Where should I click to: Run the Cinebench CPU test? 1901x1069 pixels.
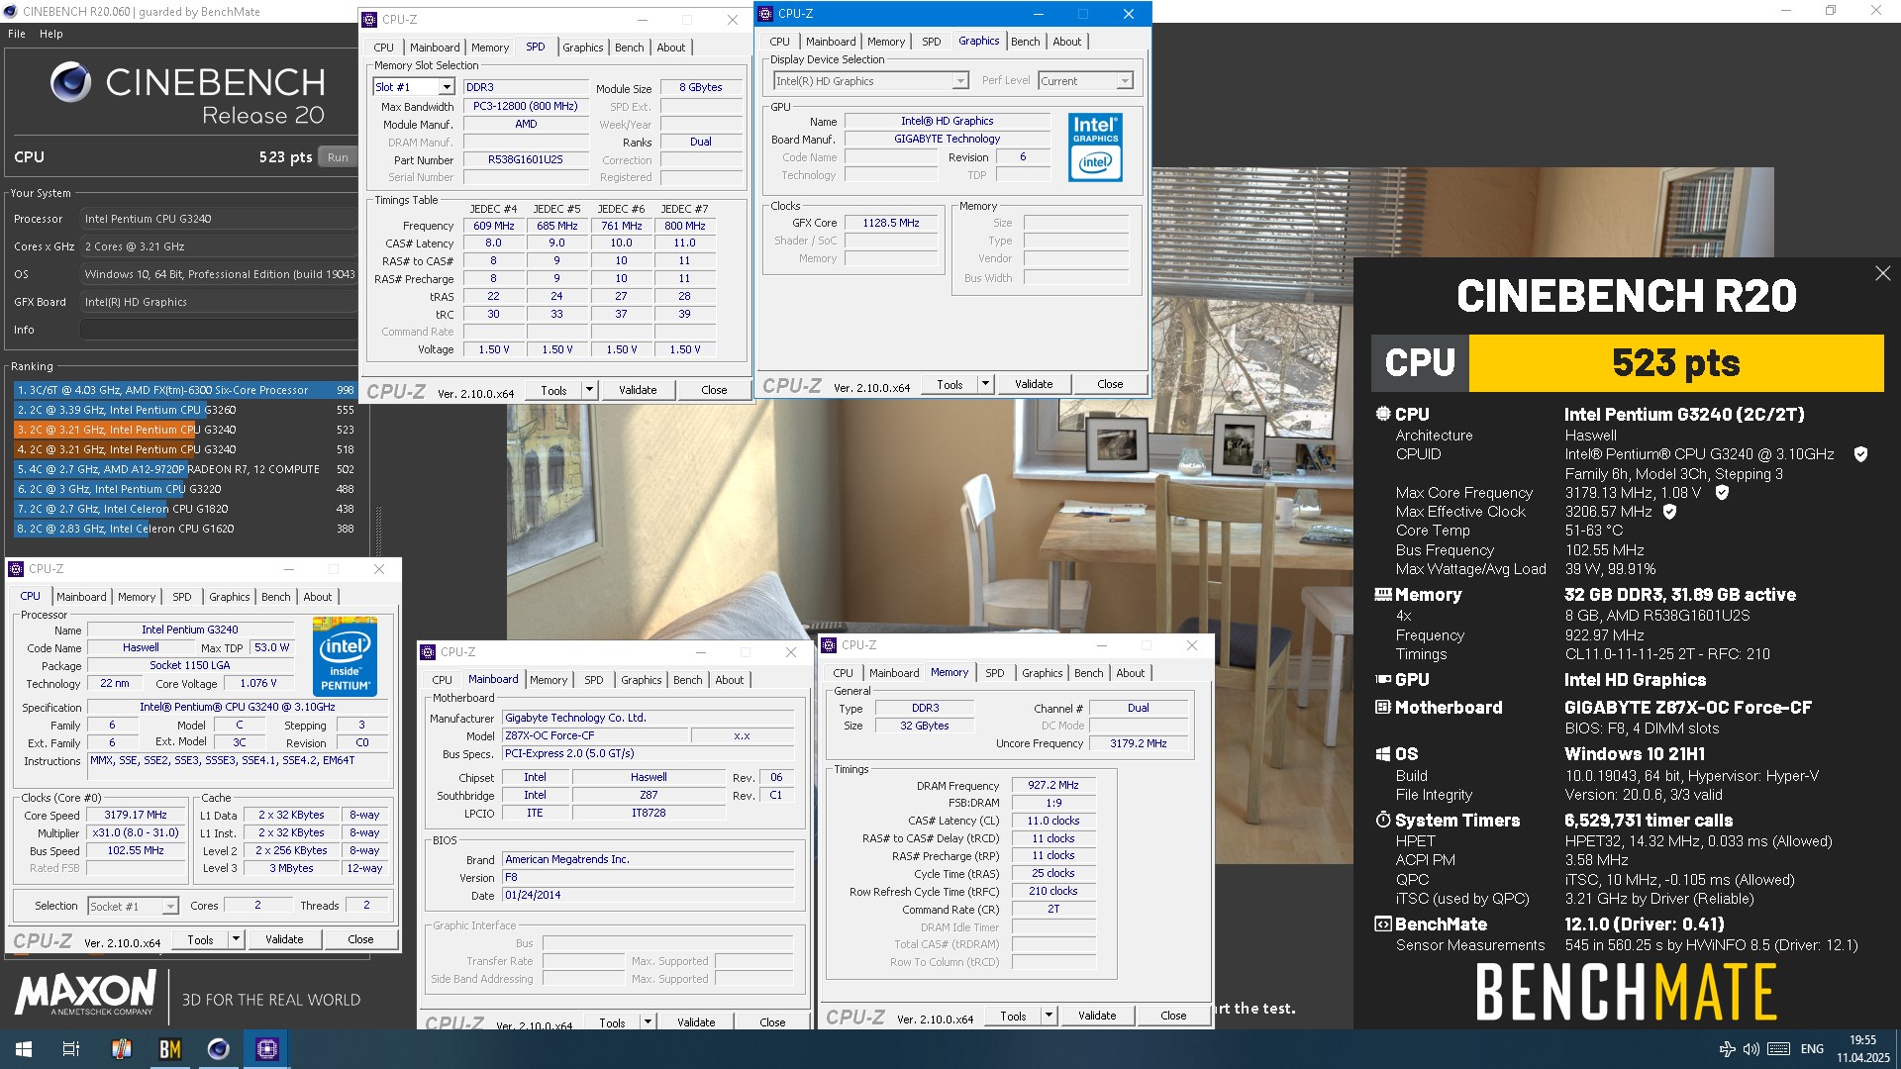(338, 157)
